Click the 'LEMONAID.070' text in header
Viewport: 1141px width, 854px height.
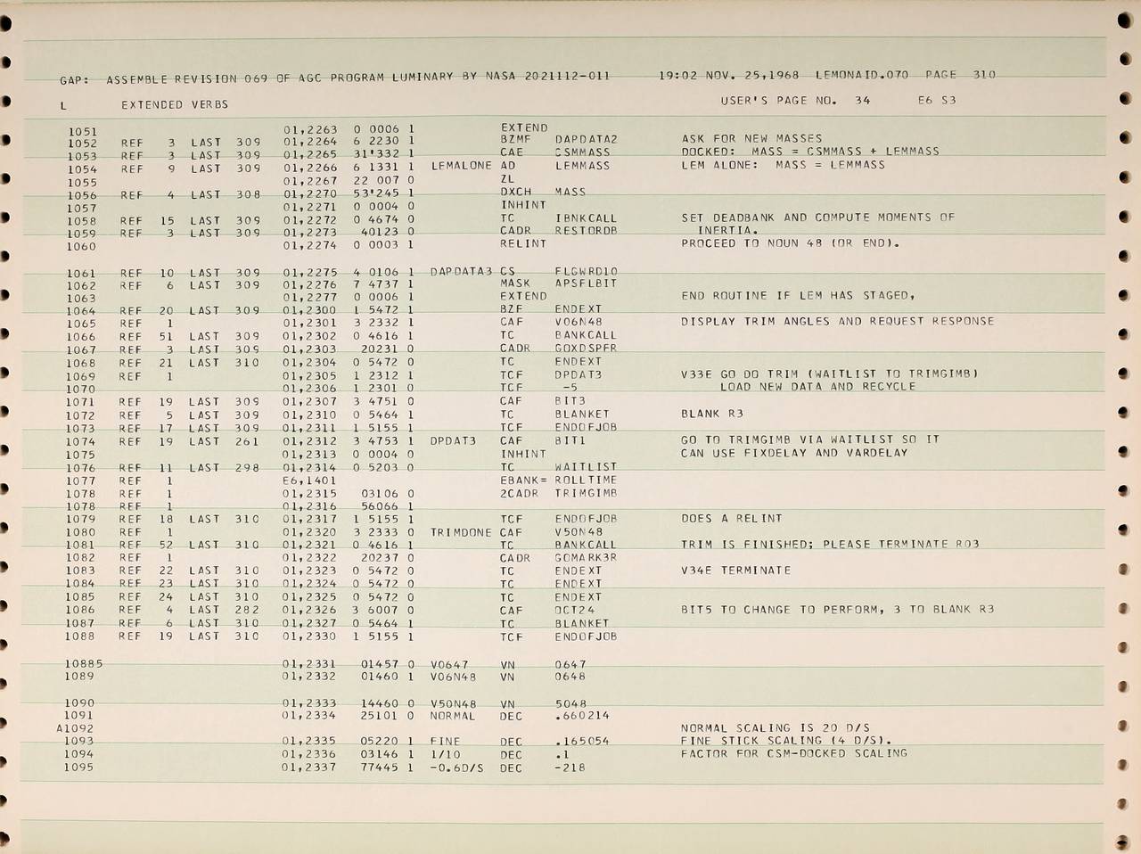tap(862, 75)
